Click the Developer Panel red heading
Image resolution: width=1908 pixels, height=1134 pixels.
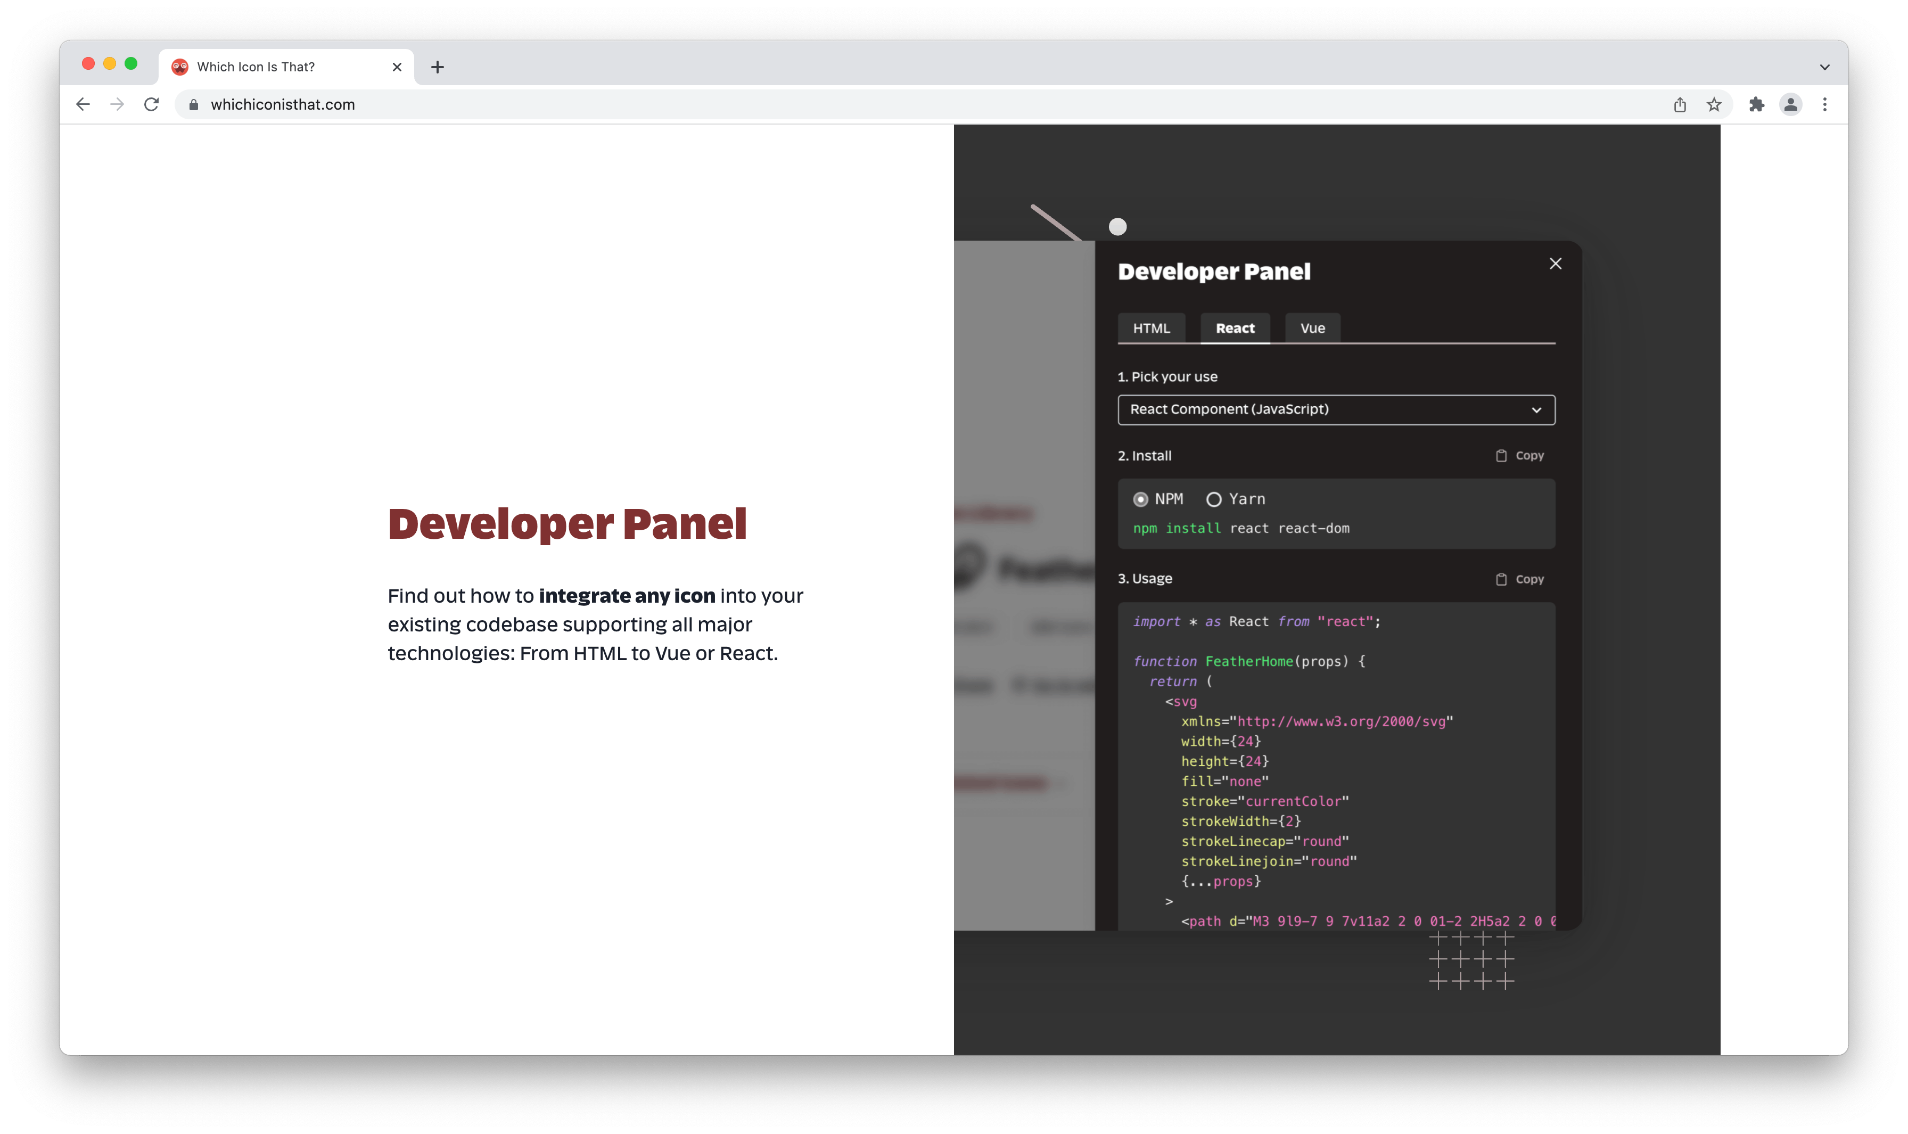[x=567, y=524]
